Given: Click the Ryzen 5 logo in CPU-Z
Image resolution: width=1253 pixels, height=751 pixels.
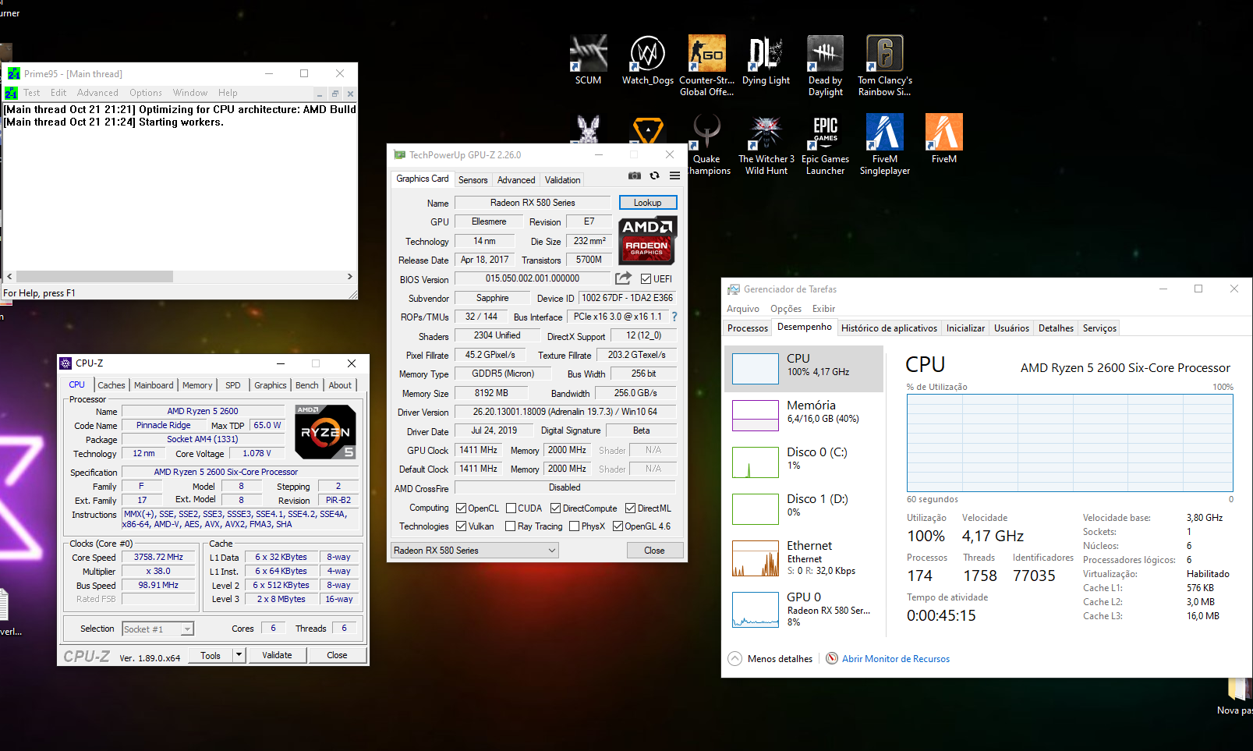Looking at the screenshot, I should [x=326, y=431].
